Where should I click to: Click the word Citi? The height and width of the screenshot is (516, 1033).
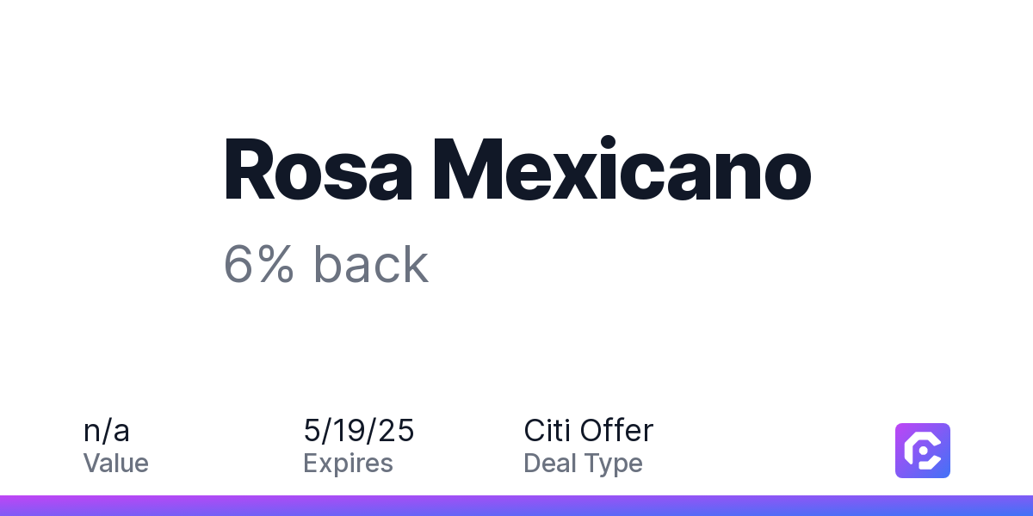pos(547,431)
